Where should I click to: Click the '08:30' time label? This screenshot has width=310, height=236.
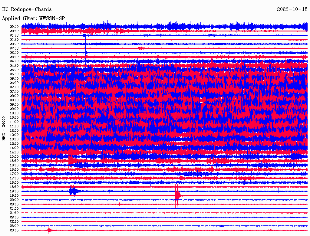coord(14,100)
